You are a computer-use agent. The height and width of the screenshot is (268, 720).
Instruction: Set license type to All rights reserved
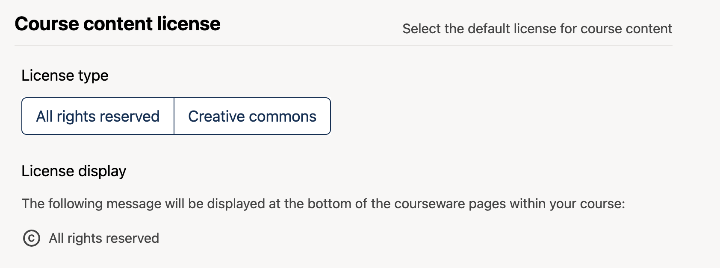point(98,116)
